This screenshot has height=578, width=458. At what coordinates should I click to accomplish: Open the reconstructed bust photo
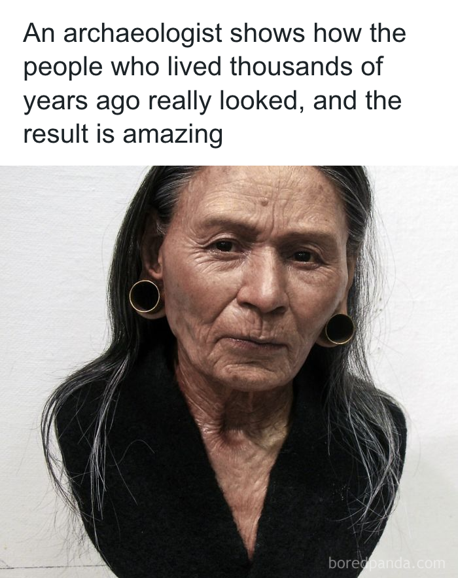pos(229,372)
